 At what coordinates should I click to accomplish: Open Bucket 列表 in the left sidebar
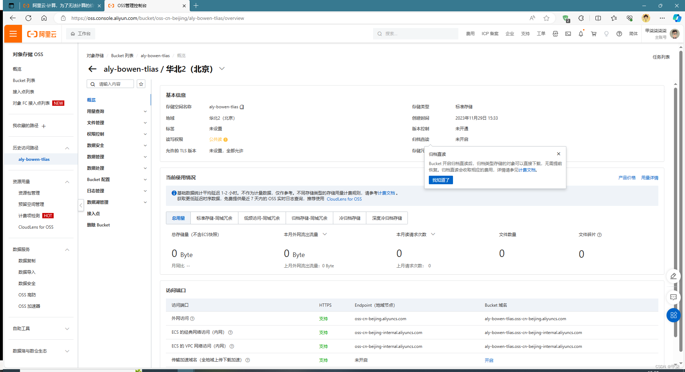point(24,81)
